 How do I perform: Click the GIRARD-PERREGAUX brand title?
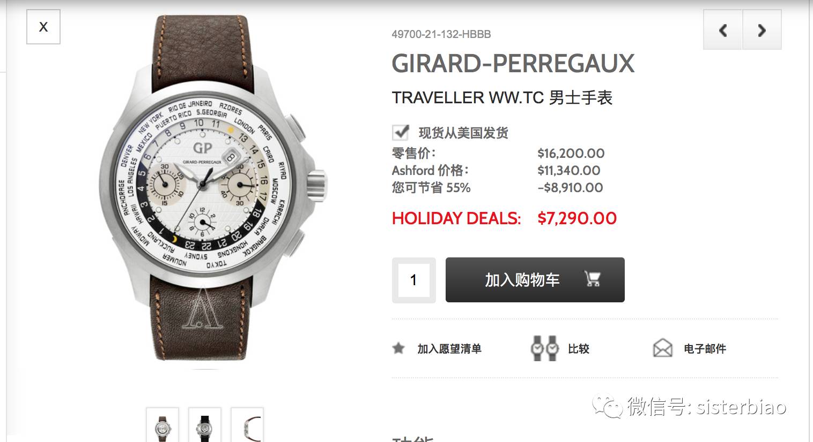pyautogui.click(x=513, y=64)
